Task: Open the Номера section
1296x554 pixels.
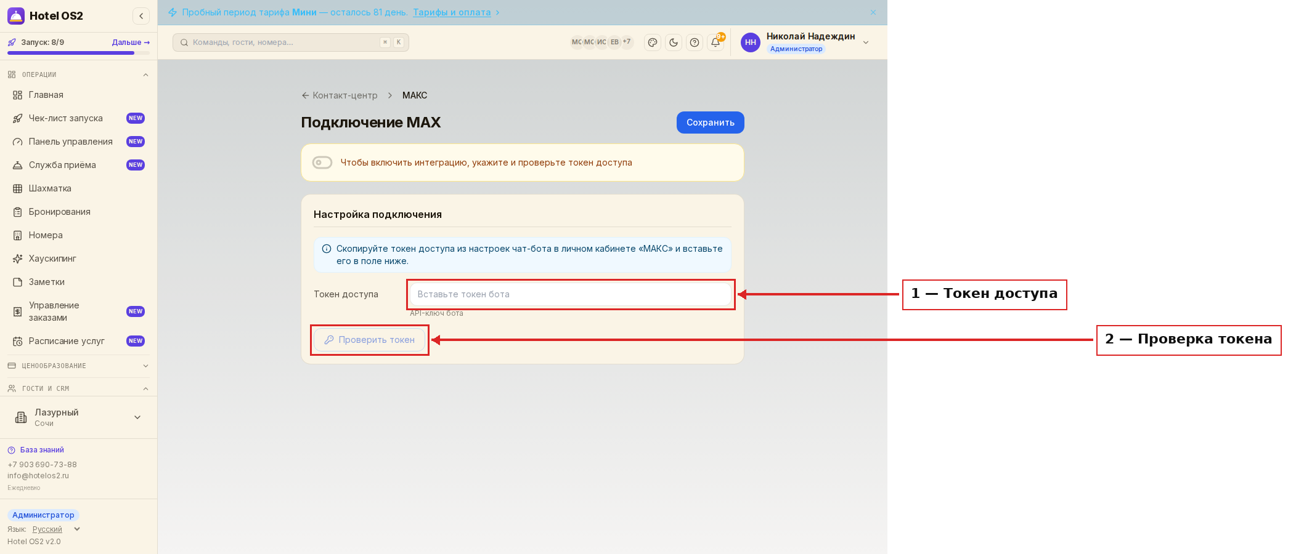Action: click(78, 235)
